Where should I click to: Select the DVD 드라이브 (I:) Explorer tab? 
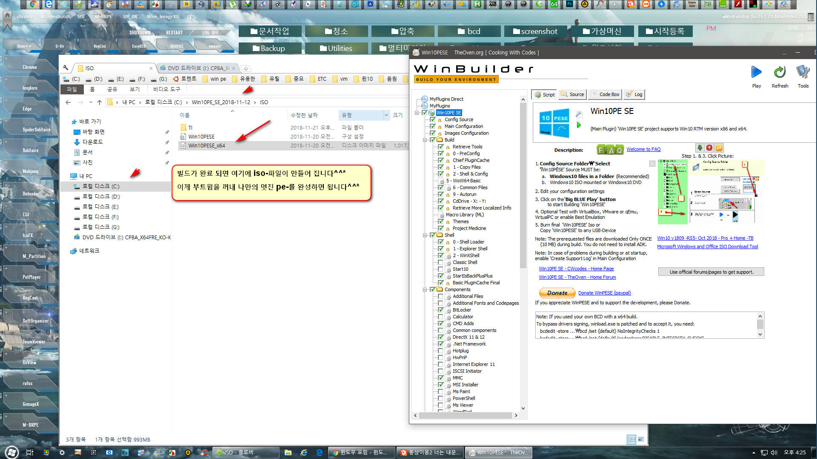(197, 68)
